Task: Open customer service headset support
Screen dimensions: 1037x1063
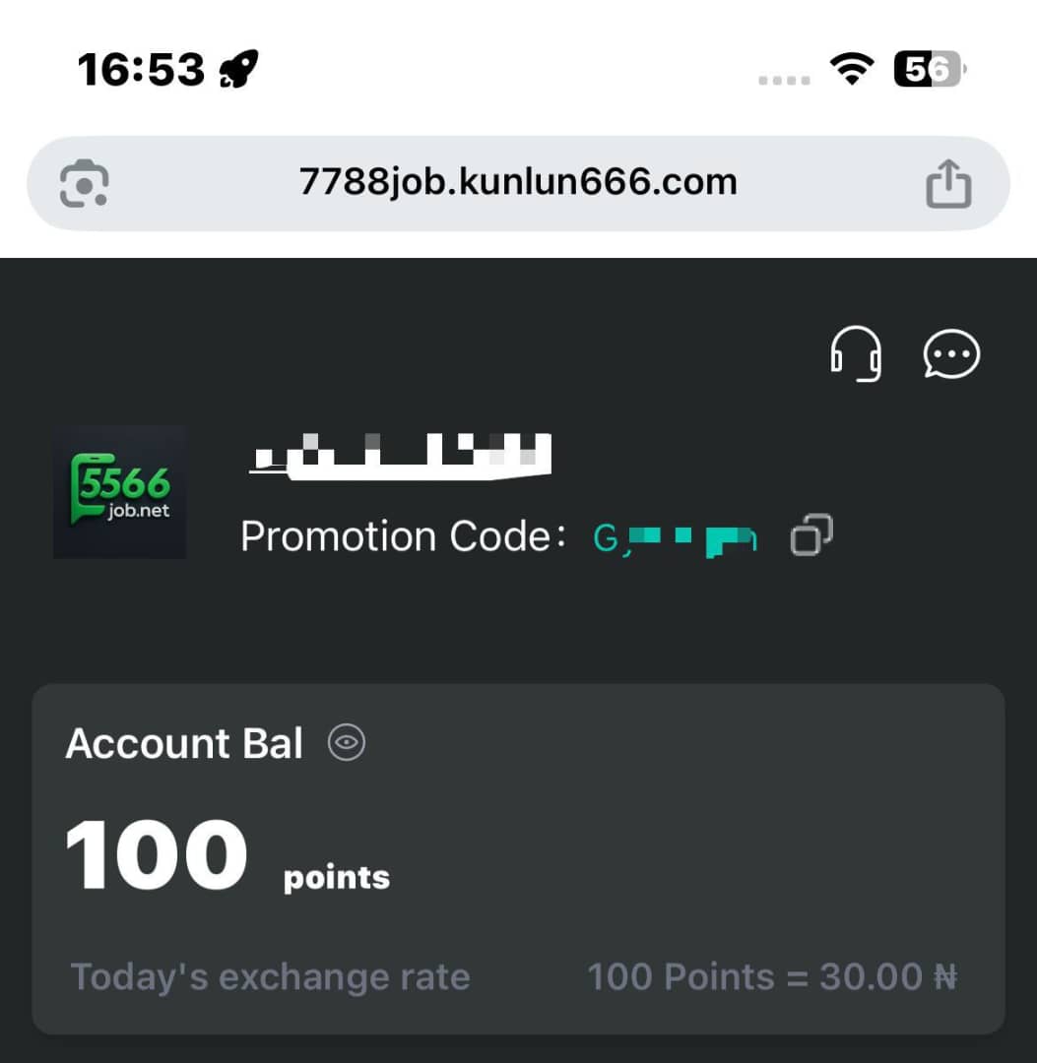Action: (856, 353)
